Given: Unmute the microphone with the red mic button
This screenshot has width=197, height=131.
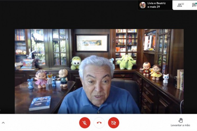Looking at the screenshot, I should pyautogui.click(x=85, y=123).
